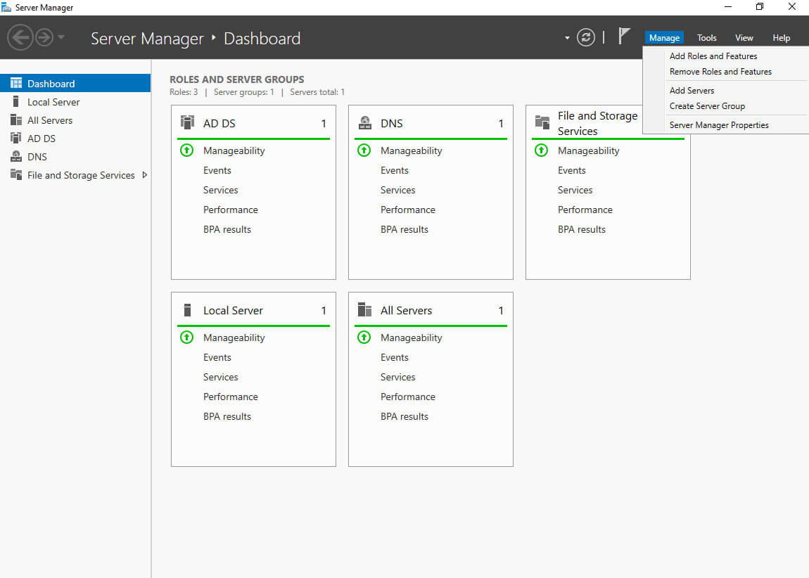Select Add Servers from Manage menu
This screenshot has height=578, width=809.
coord(692,90)
